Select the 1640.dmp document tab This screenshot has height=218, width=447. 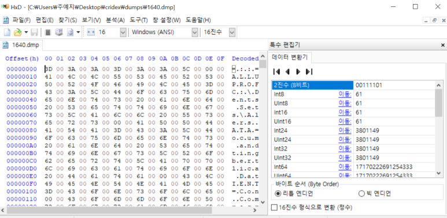[x=21, y=45]
